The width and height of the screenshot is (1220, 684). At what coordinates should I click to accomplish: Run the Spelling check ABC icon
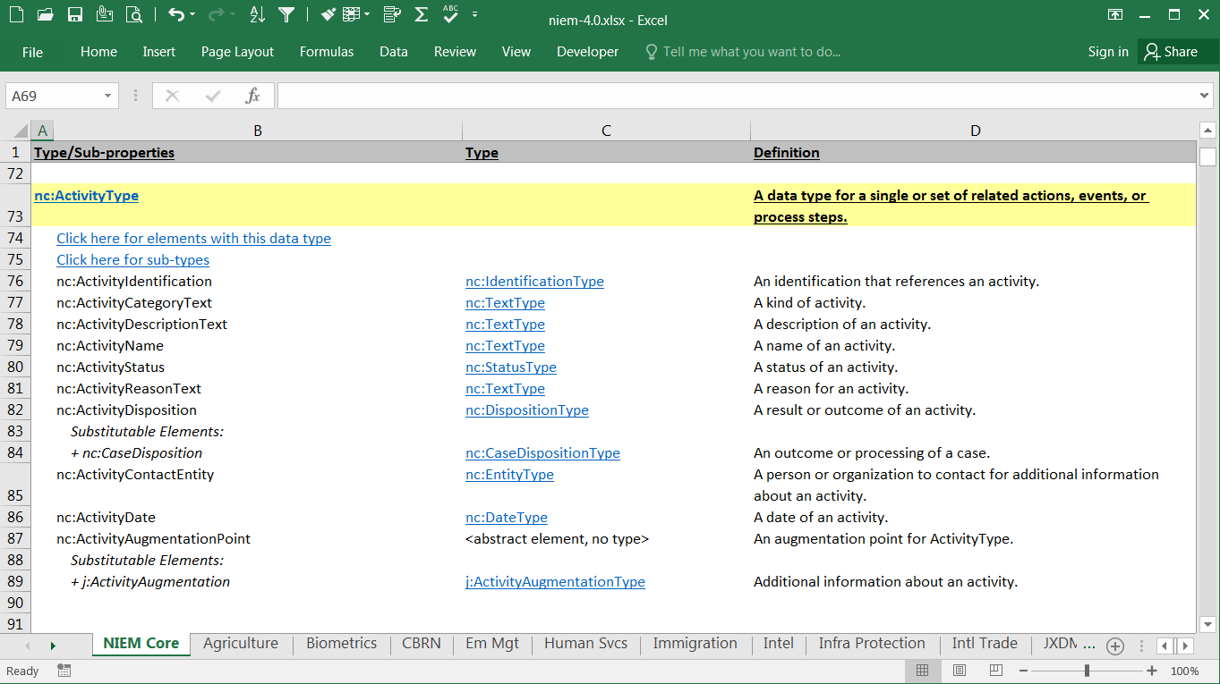450,14
